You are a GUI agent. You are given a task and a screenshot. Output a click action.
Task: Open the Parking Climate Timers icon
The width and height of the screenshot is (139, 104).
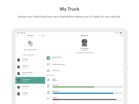point(48,64)
